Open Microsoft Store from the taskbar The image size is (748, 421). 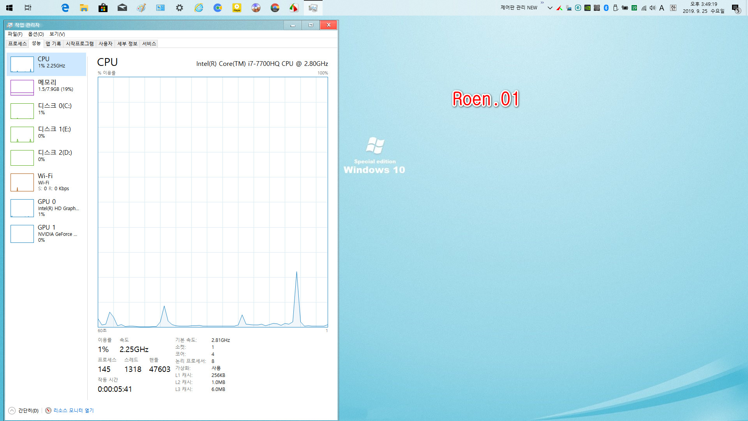[x=103, y=7]
